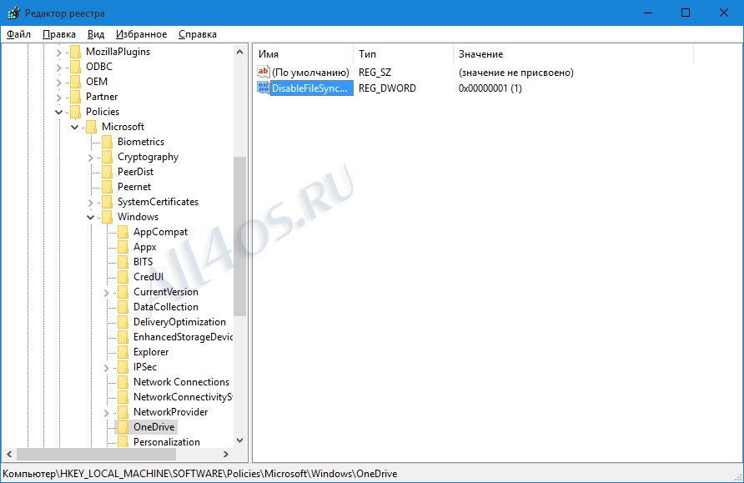744x483 pixels.
Task: Click the MozillaPlugins folder icon
Action: (x=75, y=52)
